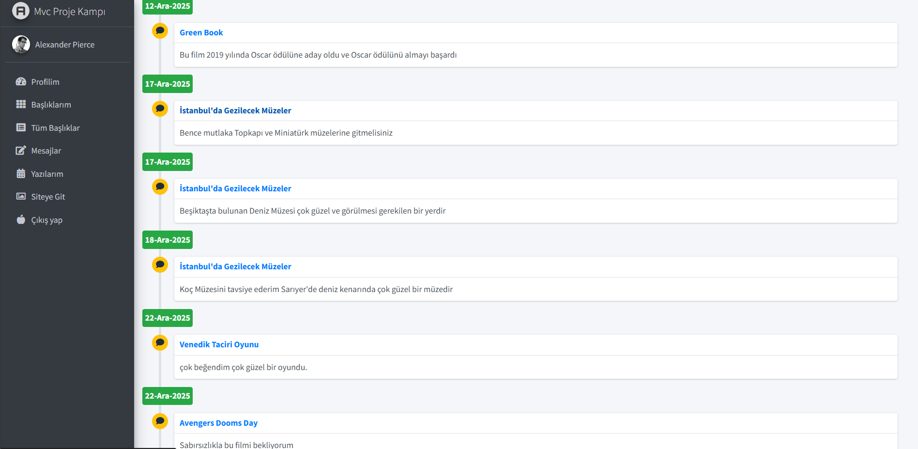Screen dimensions: 918x449
Task: Click Alexander Pierce's avatar picture
Action: [21, 45]
